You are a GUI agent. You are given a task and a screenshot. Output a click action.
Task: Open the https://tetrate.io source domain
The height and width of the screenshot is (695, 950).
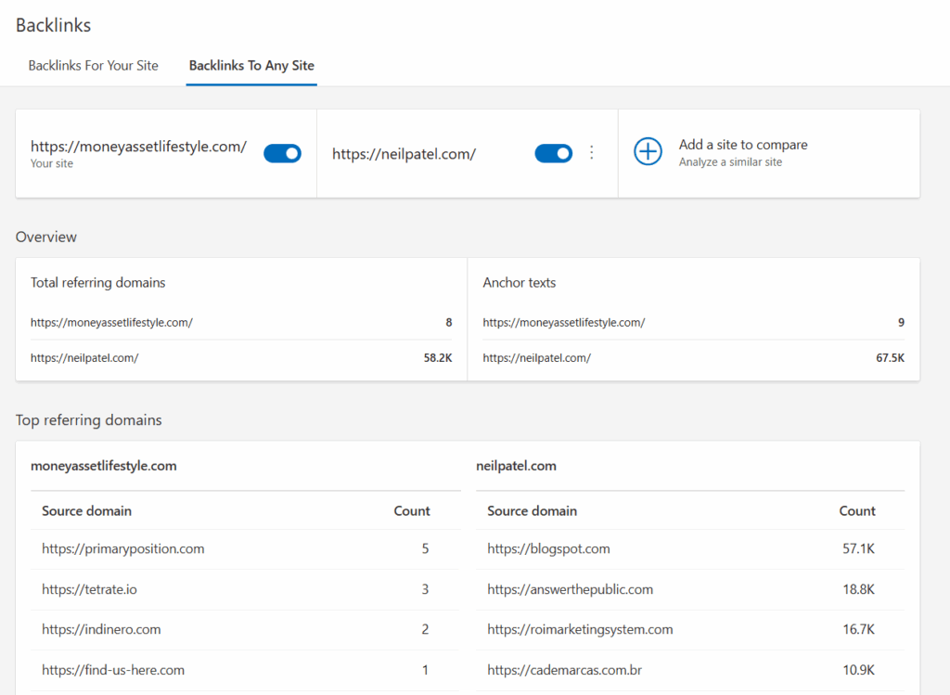tap(89, 589)
